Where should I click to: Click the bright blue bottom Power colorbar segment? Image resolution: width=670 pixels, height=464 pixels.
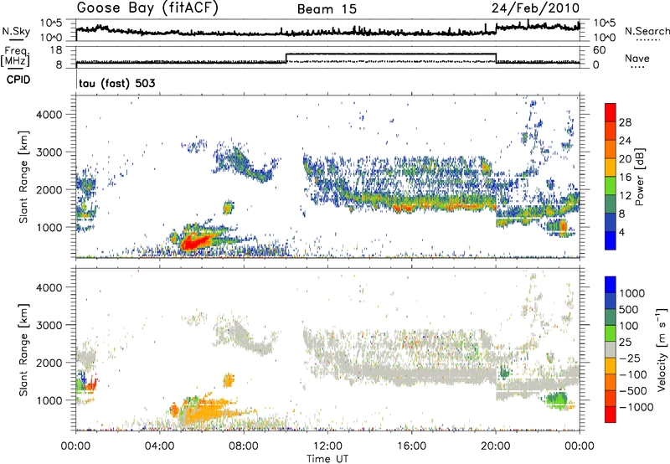click(611, 240)
